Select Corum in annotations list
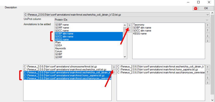Screen dimensions: 215x102 point(59,51)
